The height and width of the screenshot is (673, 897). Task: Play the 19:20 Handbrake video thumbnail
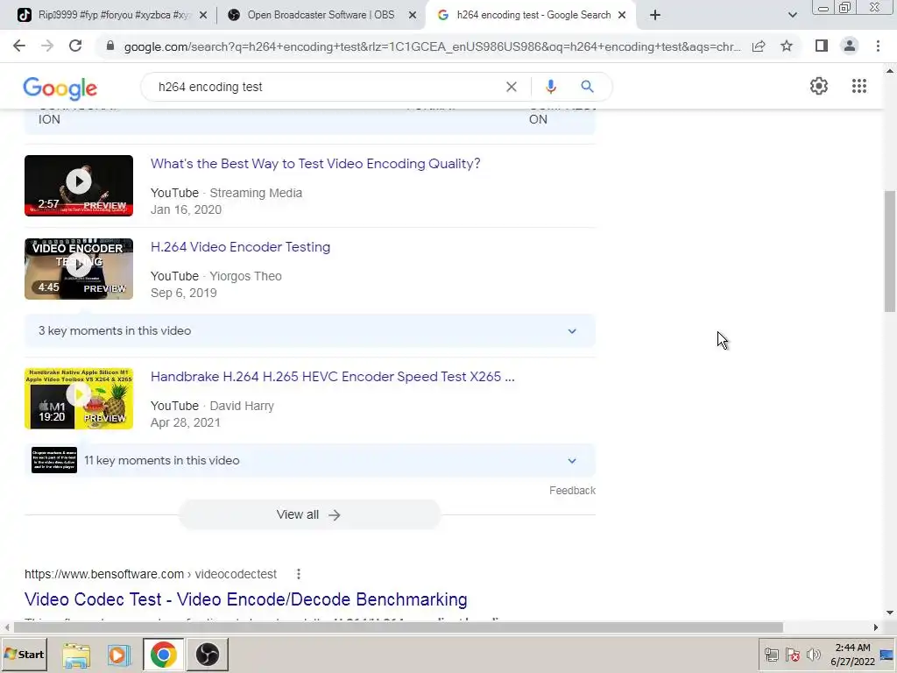point(78,399)
